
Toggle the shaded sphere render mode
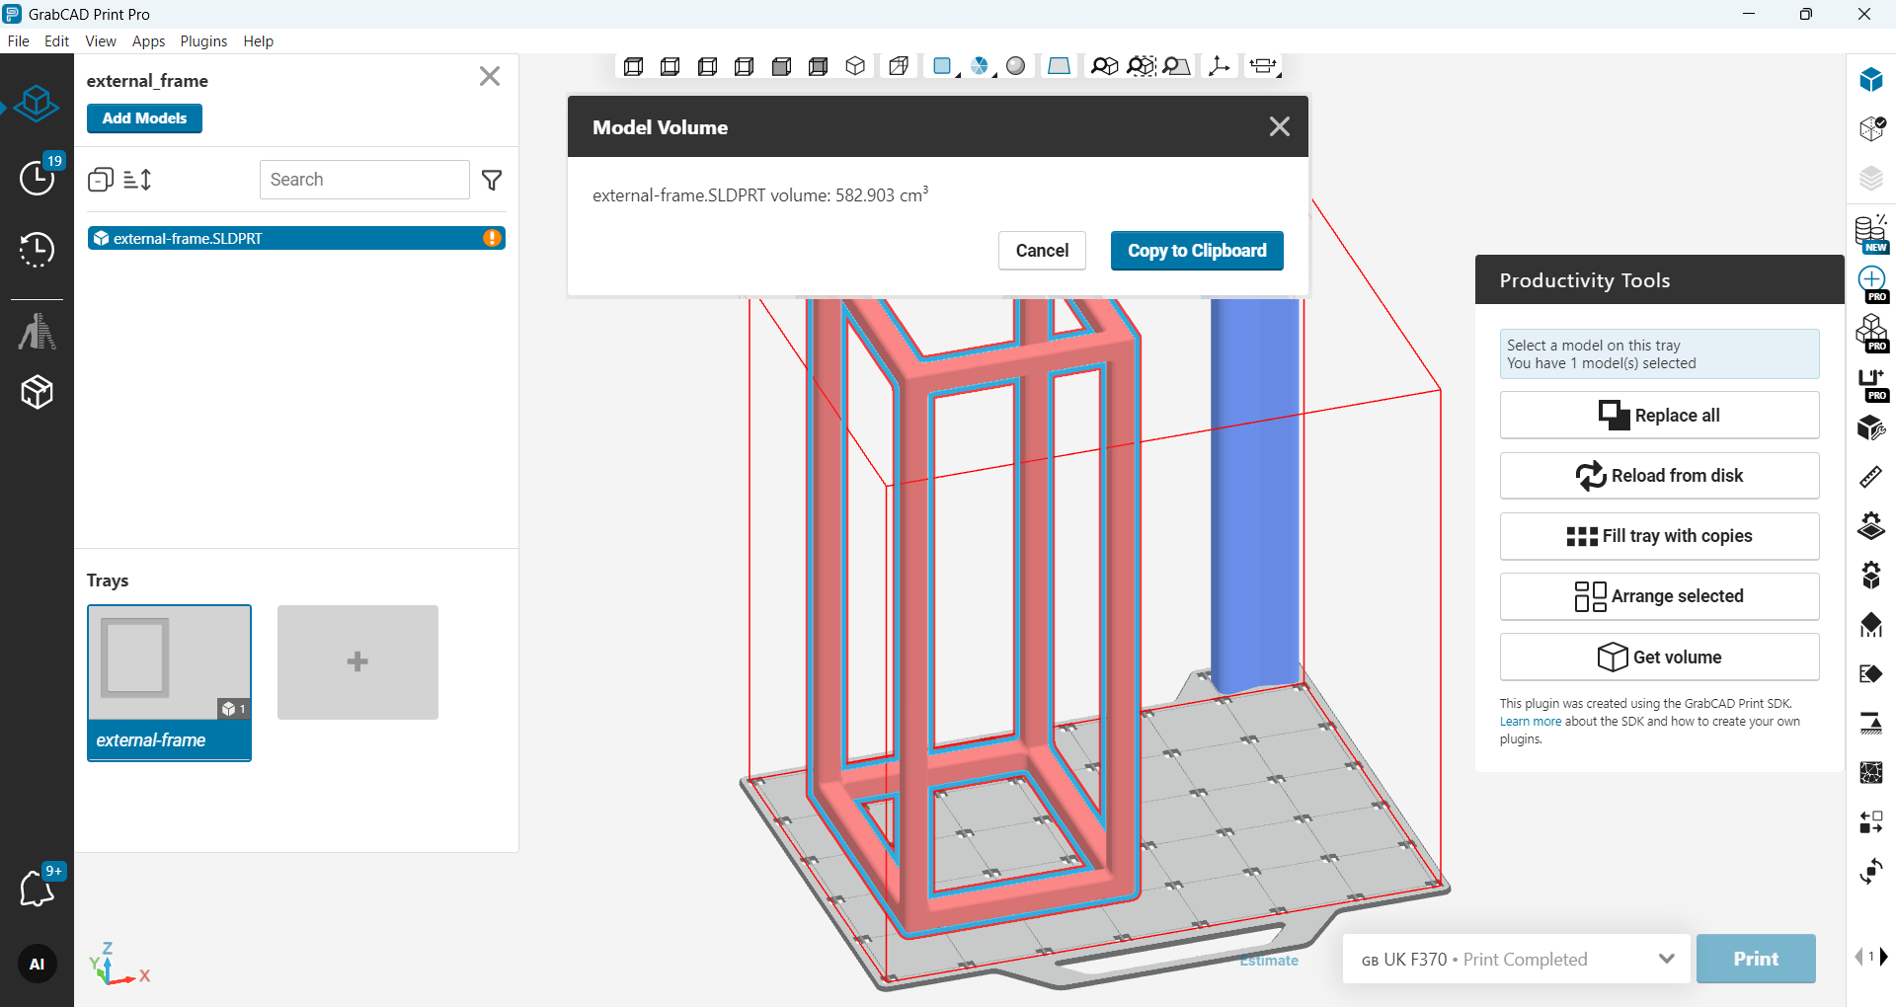1015,66
